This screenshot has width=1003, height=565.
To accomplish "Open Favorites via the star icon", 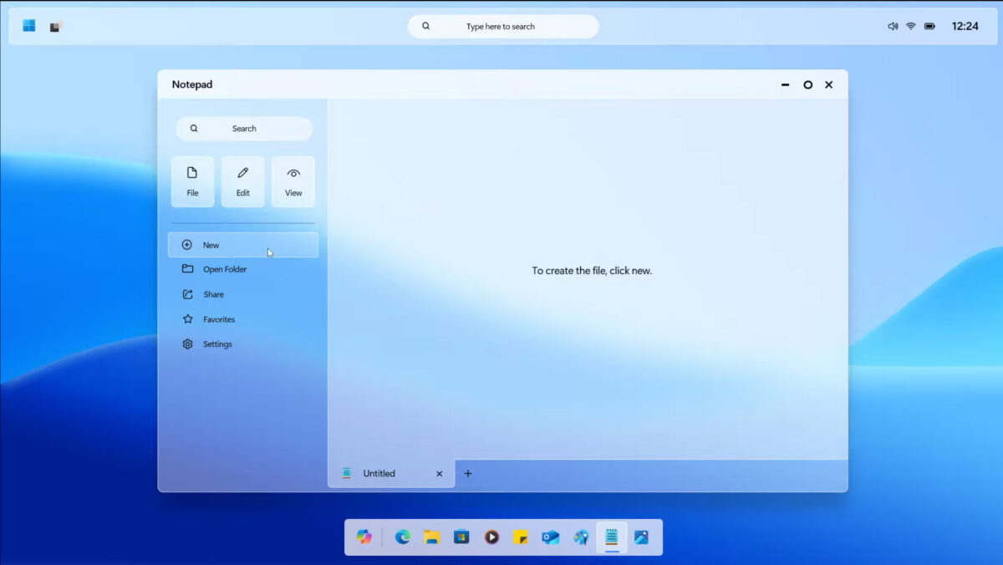I will [221, 318].
